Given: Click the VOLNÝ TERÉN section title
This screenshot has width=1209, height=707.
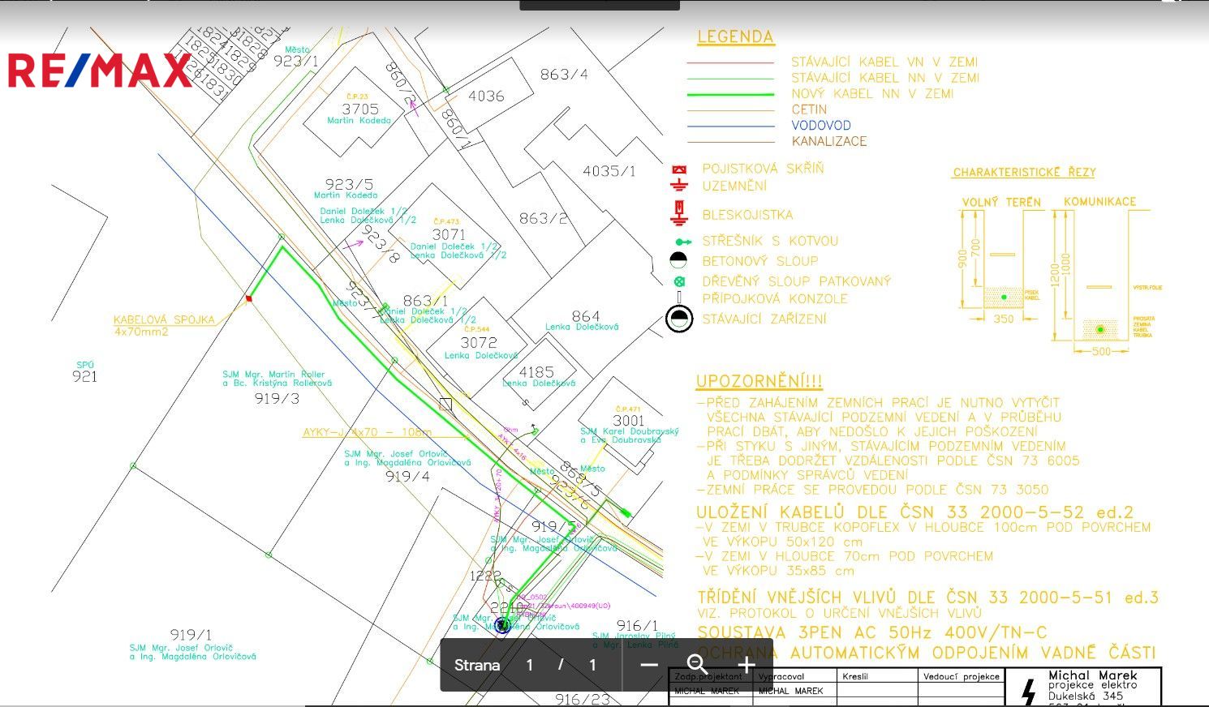Looking at the screenshot, I should (x=1001, y=202).
